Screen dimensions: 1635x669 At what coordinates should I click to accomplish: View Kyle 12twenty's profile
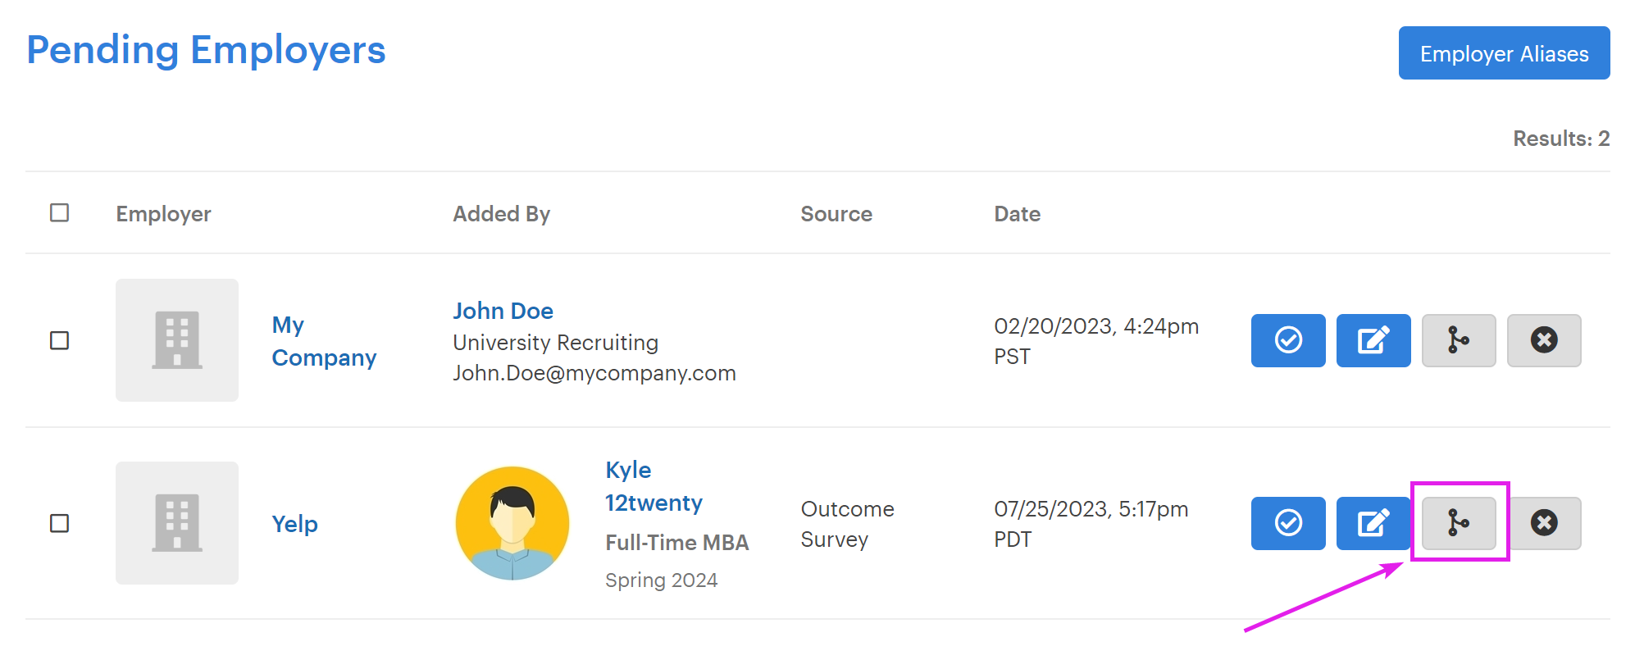(x=654, y=486)
